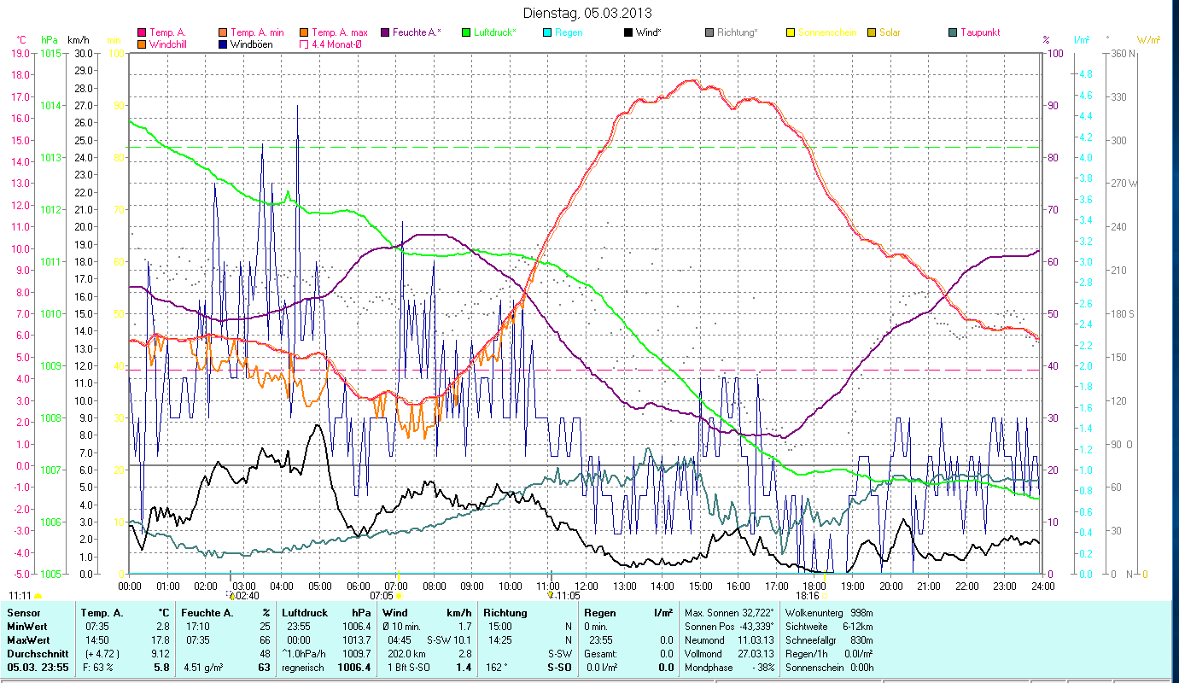The image size is (1179, 683).
Task: Click the gray Richtung* legend square
Action: 709,32
